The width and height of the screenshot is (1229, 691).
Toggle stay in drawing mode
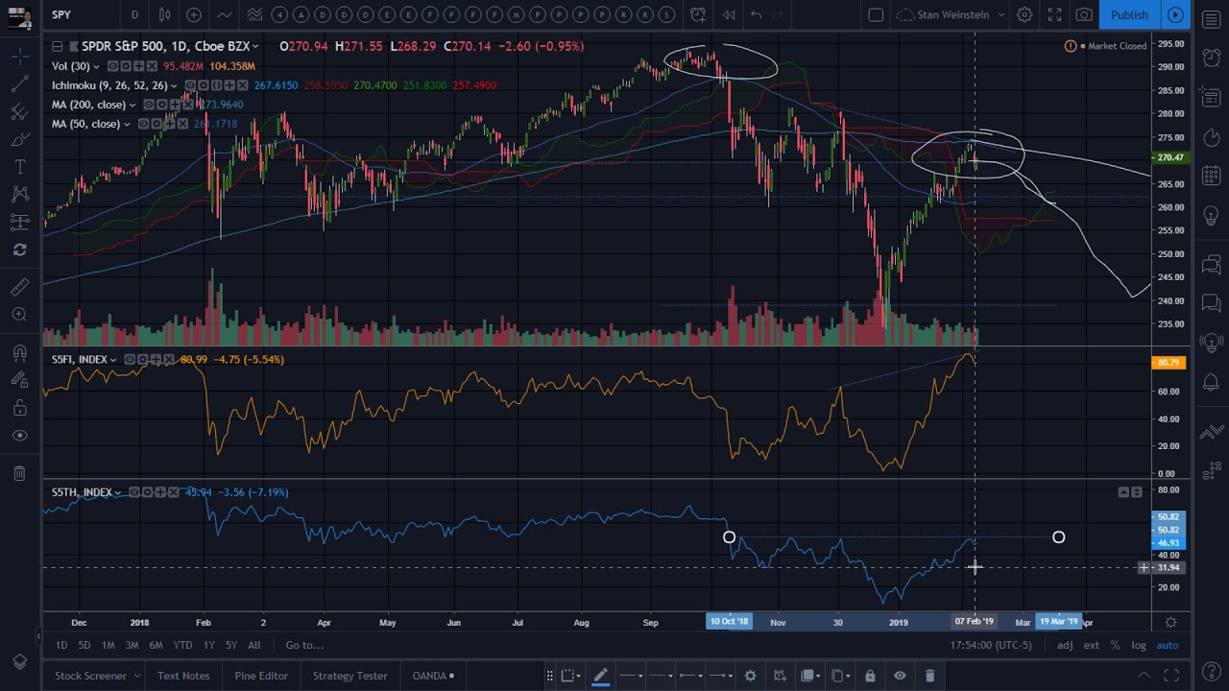point(19,380)
